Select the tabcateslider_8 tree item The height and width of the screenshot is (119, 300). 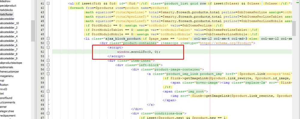[x=9, y=54]
